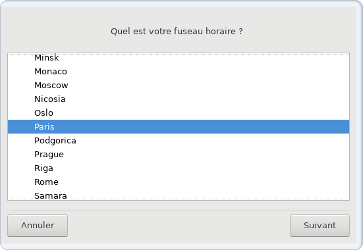The width and height of the screenshot is (363, 250).
Task: Click the empty space right of Monaco
Action: [208, 72]
